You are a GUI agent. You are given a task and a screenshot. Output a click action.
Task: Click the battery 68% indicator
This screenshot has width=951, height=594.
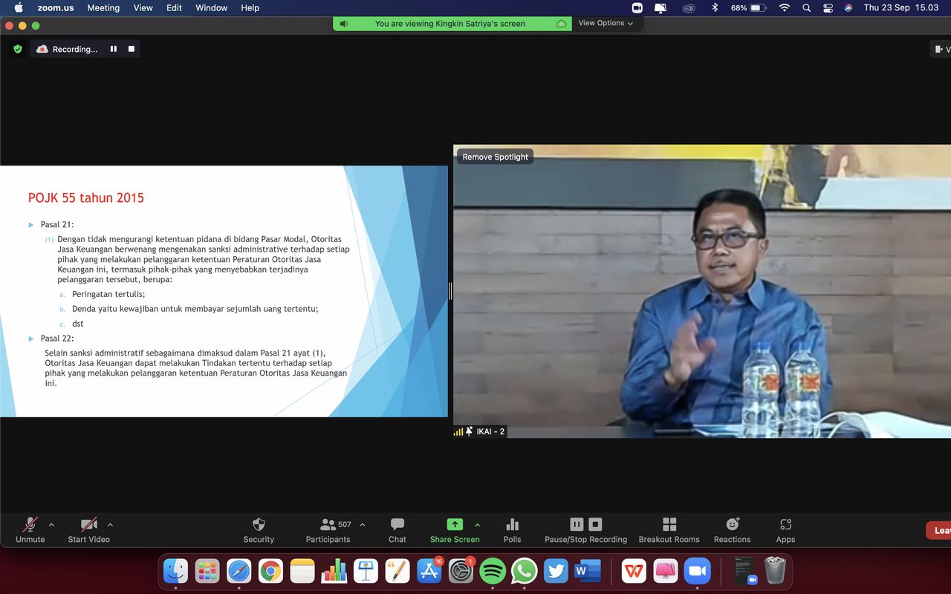[748, 7]
